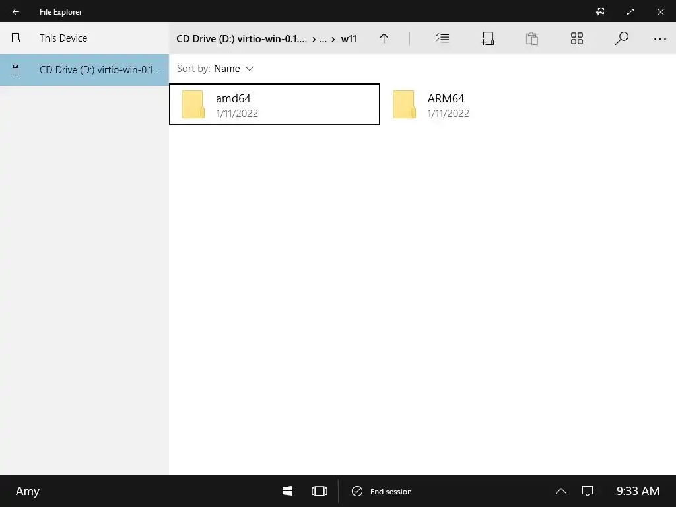Navigate to CD Drive (D:) breadcrumb
The image size is (676, 507).
(242, 39)
